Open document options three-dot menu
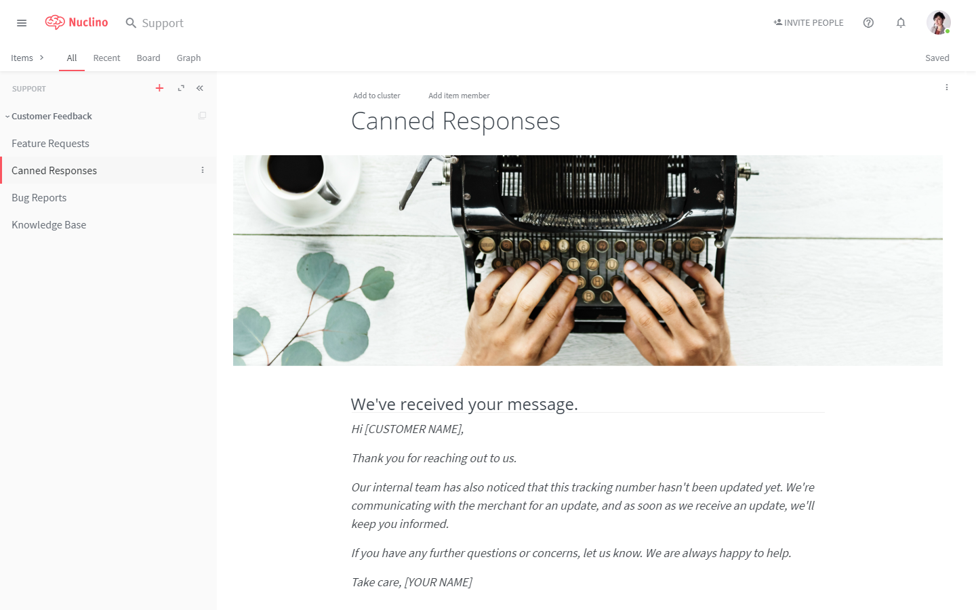Viewport: 976px width, 610px height. [x=947, y=87]
